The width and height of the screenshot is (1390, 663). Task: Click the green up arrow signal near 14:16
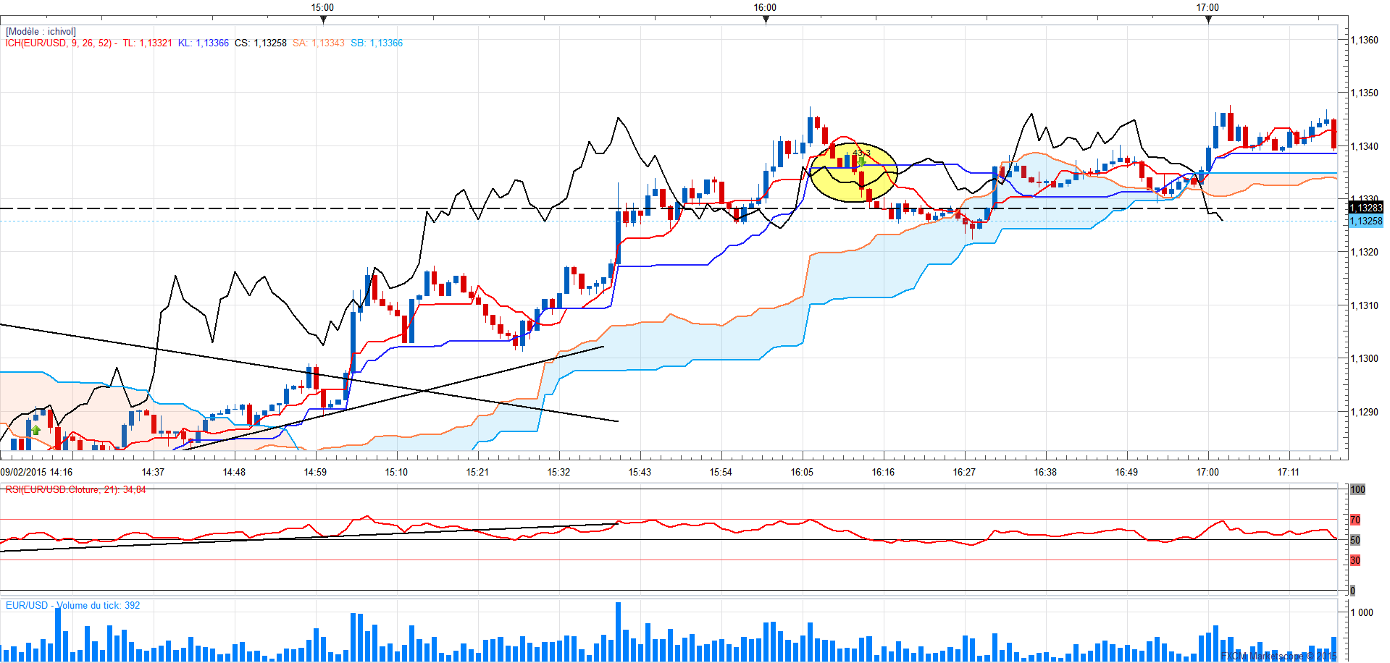36,430
